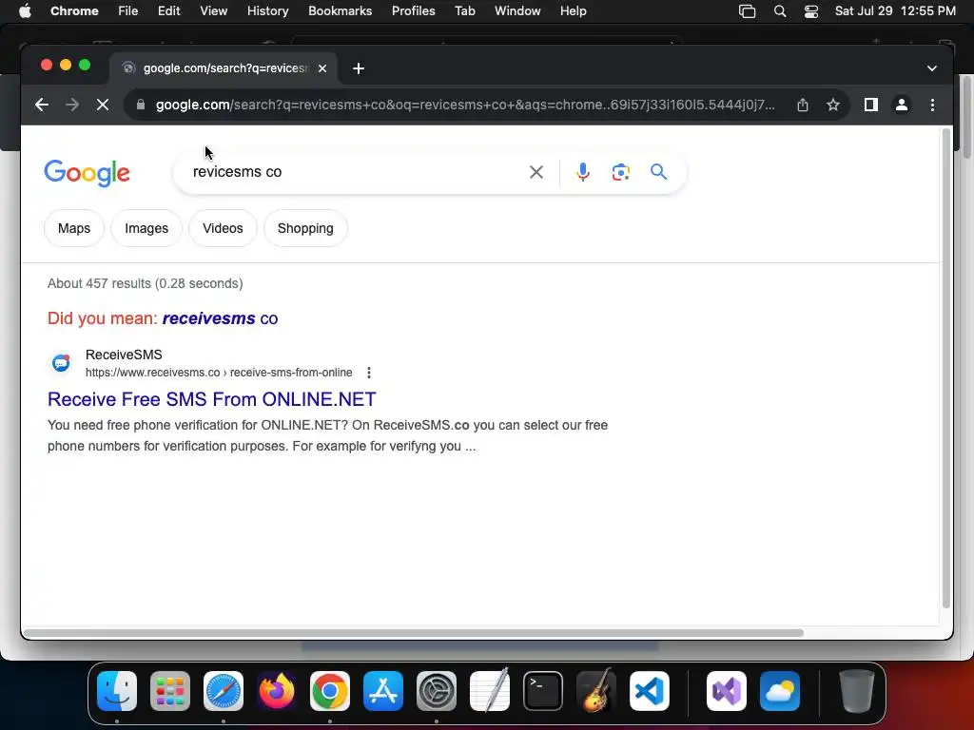Open the History menu
Screen dimensions: 974x730
(x=267, y=11)
